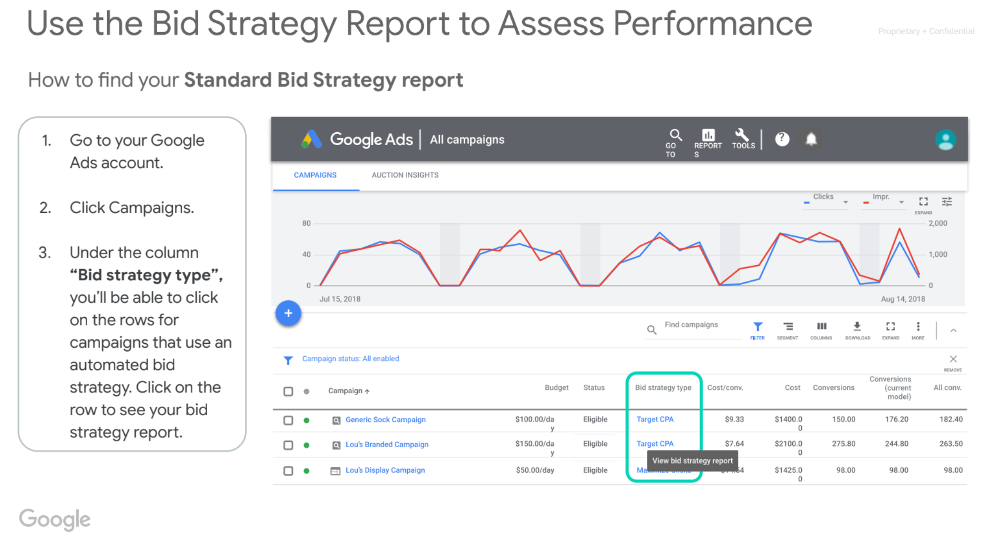Open the Segment icon
The width and height of the screenshot is (985, 535).
(788, 326)
